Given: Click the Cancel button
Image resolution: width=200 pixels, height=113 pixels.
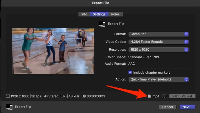Looking at the screenshot, I should click(x=167, y=107).
